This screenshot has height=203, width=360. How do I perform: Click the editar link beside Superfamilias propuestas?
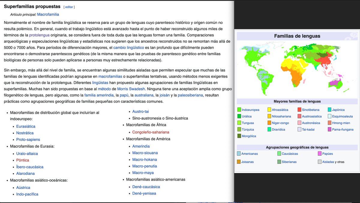(70, 7)
